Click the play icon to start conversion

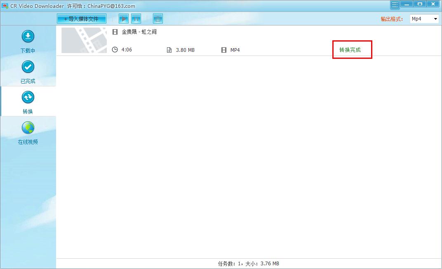point(123,19)
